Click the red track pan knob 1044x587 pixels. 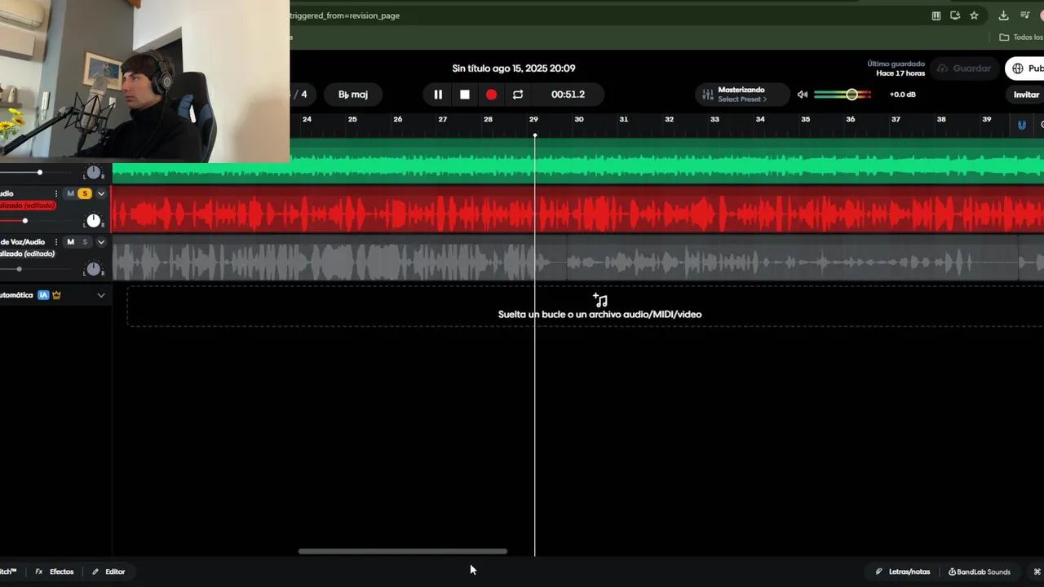click(x=94, y=221)
